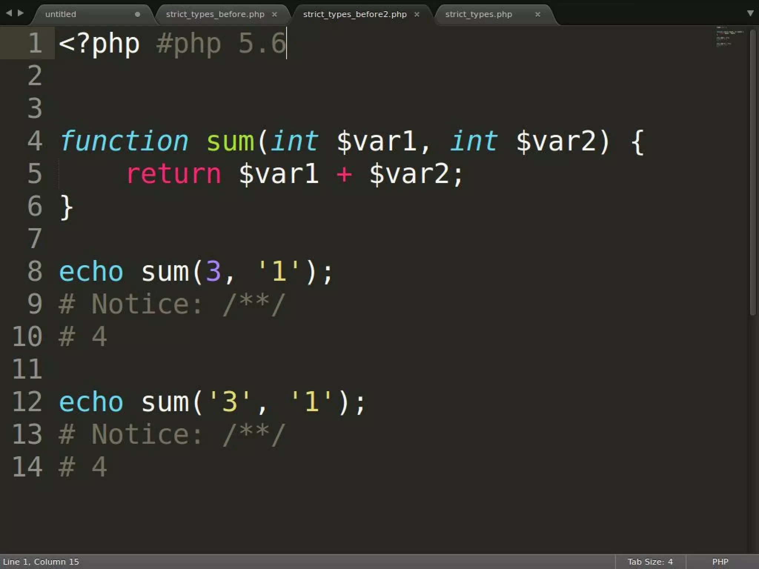Close the strict_types_before2.php tab

coord(417,14)
